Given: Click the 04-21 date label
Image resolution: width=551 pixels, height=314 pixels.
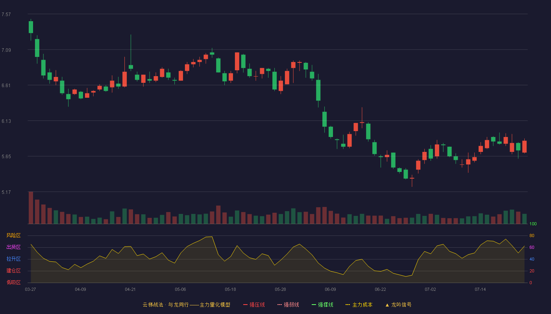Looking at the screenshot, I should point(130,289).
